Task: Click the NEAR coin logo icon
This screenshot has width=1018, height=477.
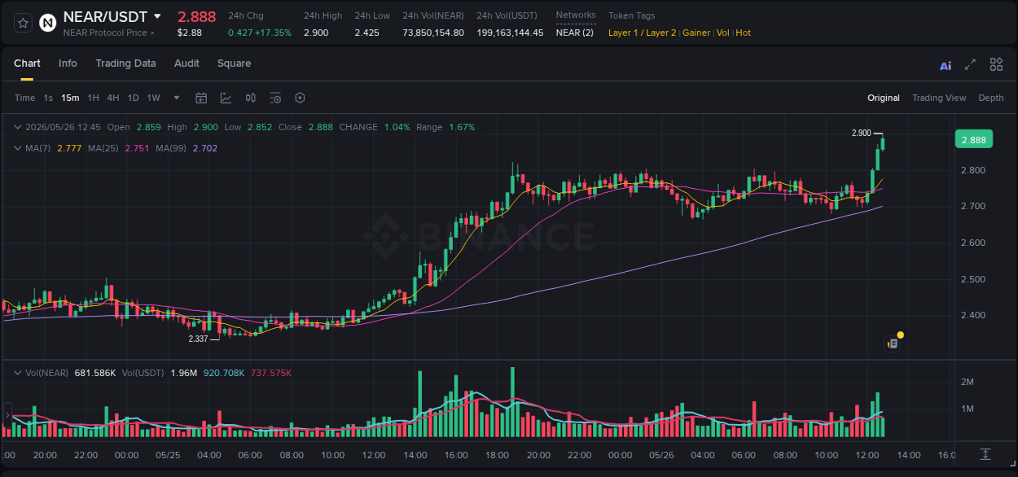Action: 48,23
